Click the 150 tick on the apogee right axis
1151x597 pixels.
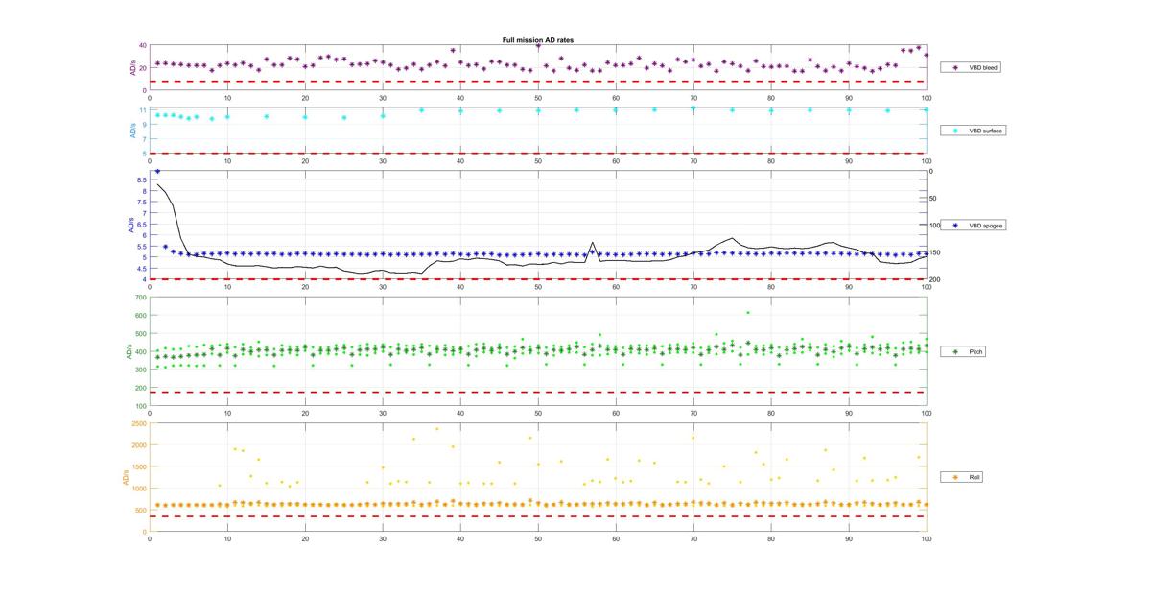[936, 252]
